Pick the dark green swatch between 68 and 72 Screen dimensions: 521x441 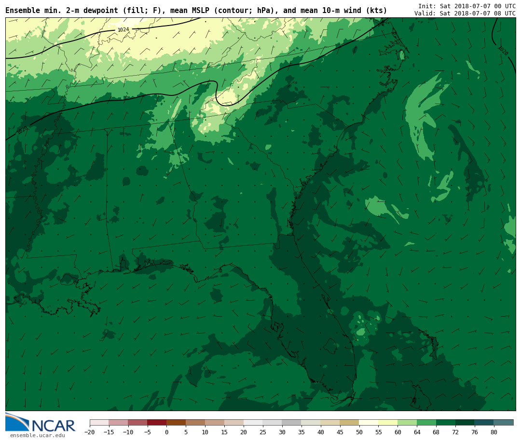pyautogui.click(x=446, y=423)
